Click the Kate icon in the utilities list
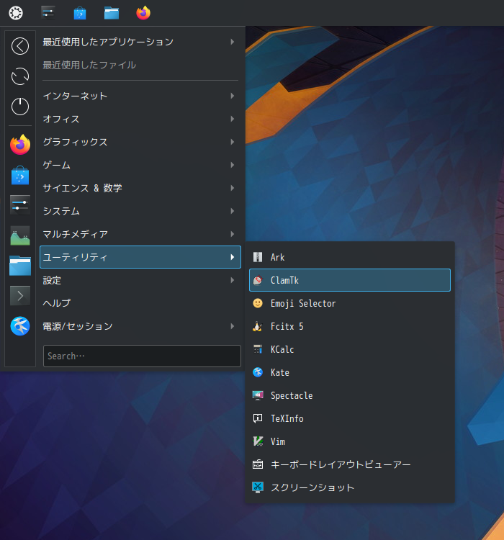This screenshot has width=504, height=540. click(x=258, y=373)
